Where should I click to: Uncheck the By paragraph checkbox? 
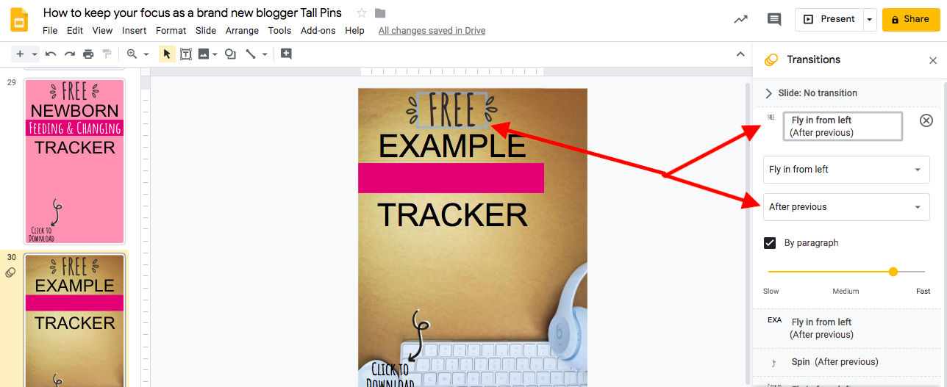[x=770, y=243]
